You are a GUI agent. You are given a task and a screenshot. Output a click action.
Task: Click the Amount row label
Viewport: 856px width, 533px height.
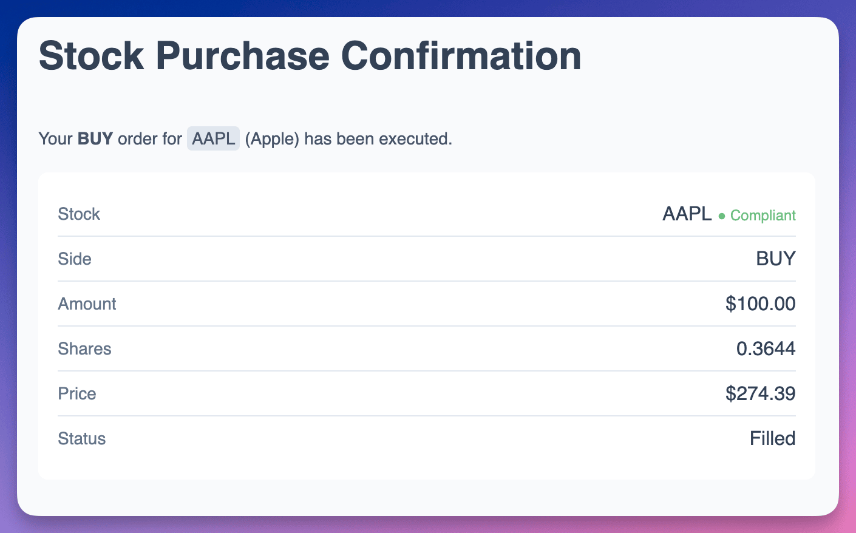(x=87, y=304)
